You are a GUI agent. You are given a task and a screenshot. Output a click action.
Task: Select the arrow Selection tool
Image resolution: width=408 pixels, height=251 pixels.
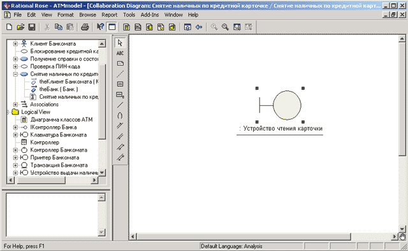[x=120, y=43]
